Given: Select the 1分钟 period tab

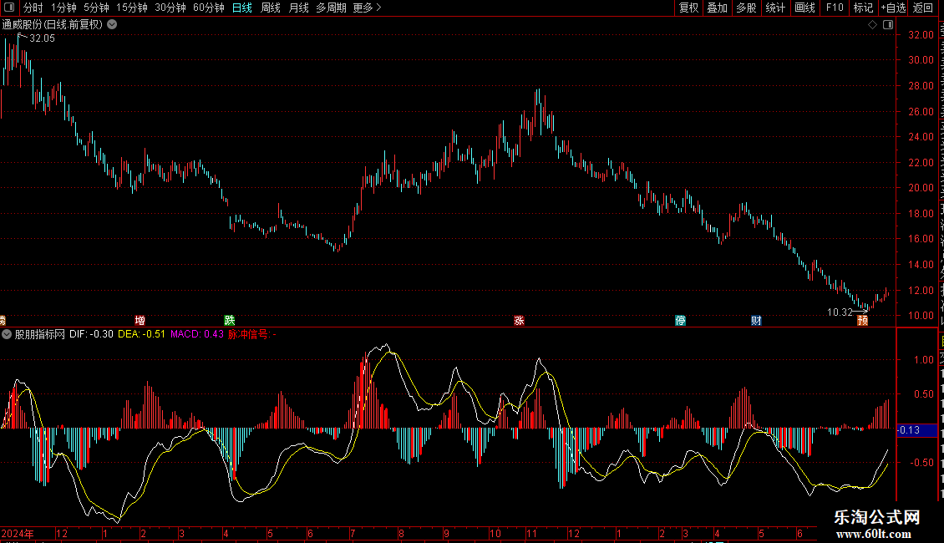Looking at the screenshot, I should pyautogui.click(x=63, y=8).
